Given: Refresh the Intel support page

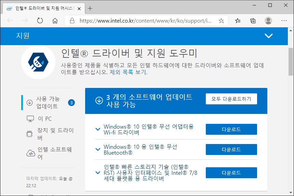Looking at the screenshot, I should [x=40, y=21].
